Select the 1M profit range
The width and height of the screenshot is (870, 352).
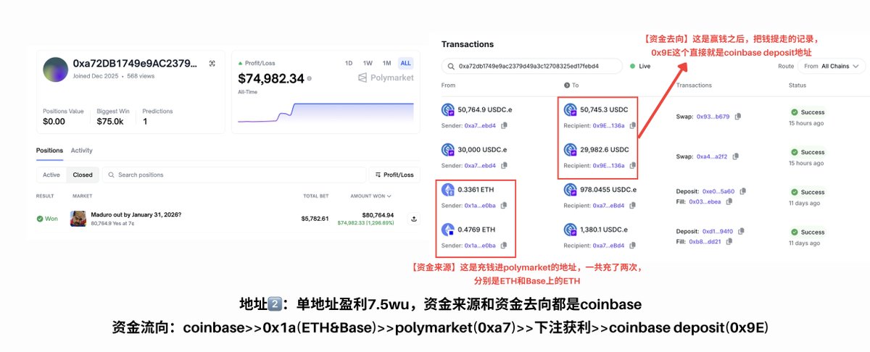387,63
